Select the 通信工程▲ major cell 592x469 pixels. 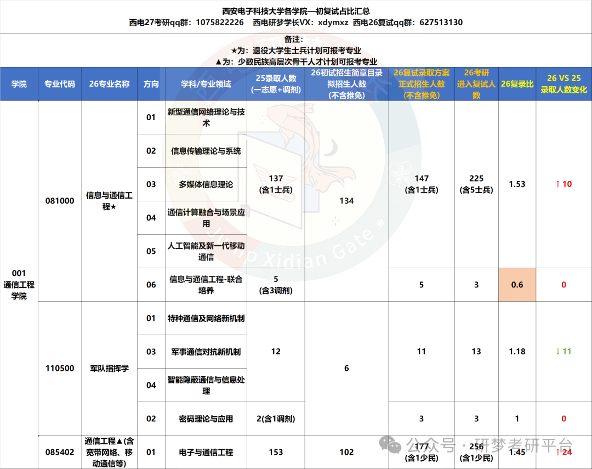[x=109, y=452]
